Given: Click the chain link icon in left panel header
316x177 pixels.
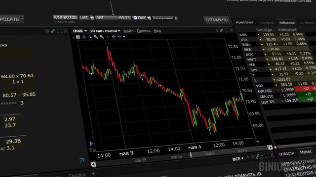Looking at the screenshot, I should [53, 31].
